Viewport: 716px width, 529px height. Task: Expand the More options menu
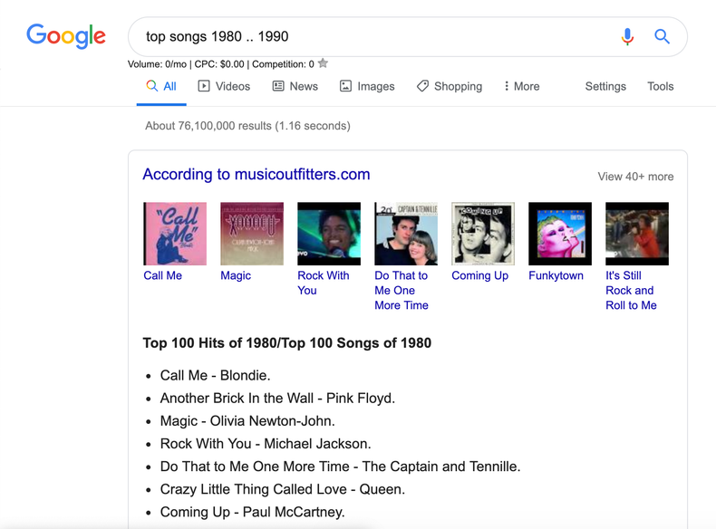click(x=521, y=86)
